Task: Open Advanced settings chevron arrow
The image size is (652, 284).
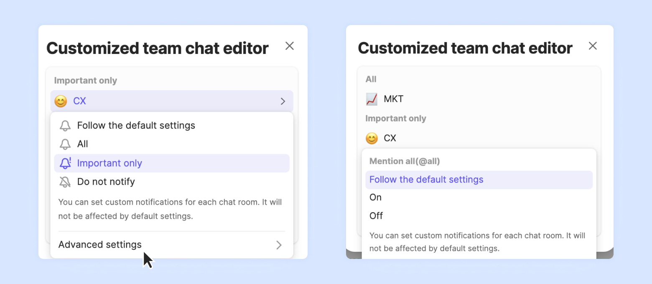Action: (279, 245)
